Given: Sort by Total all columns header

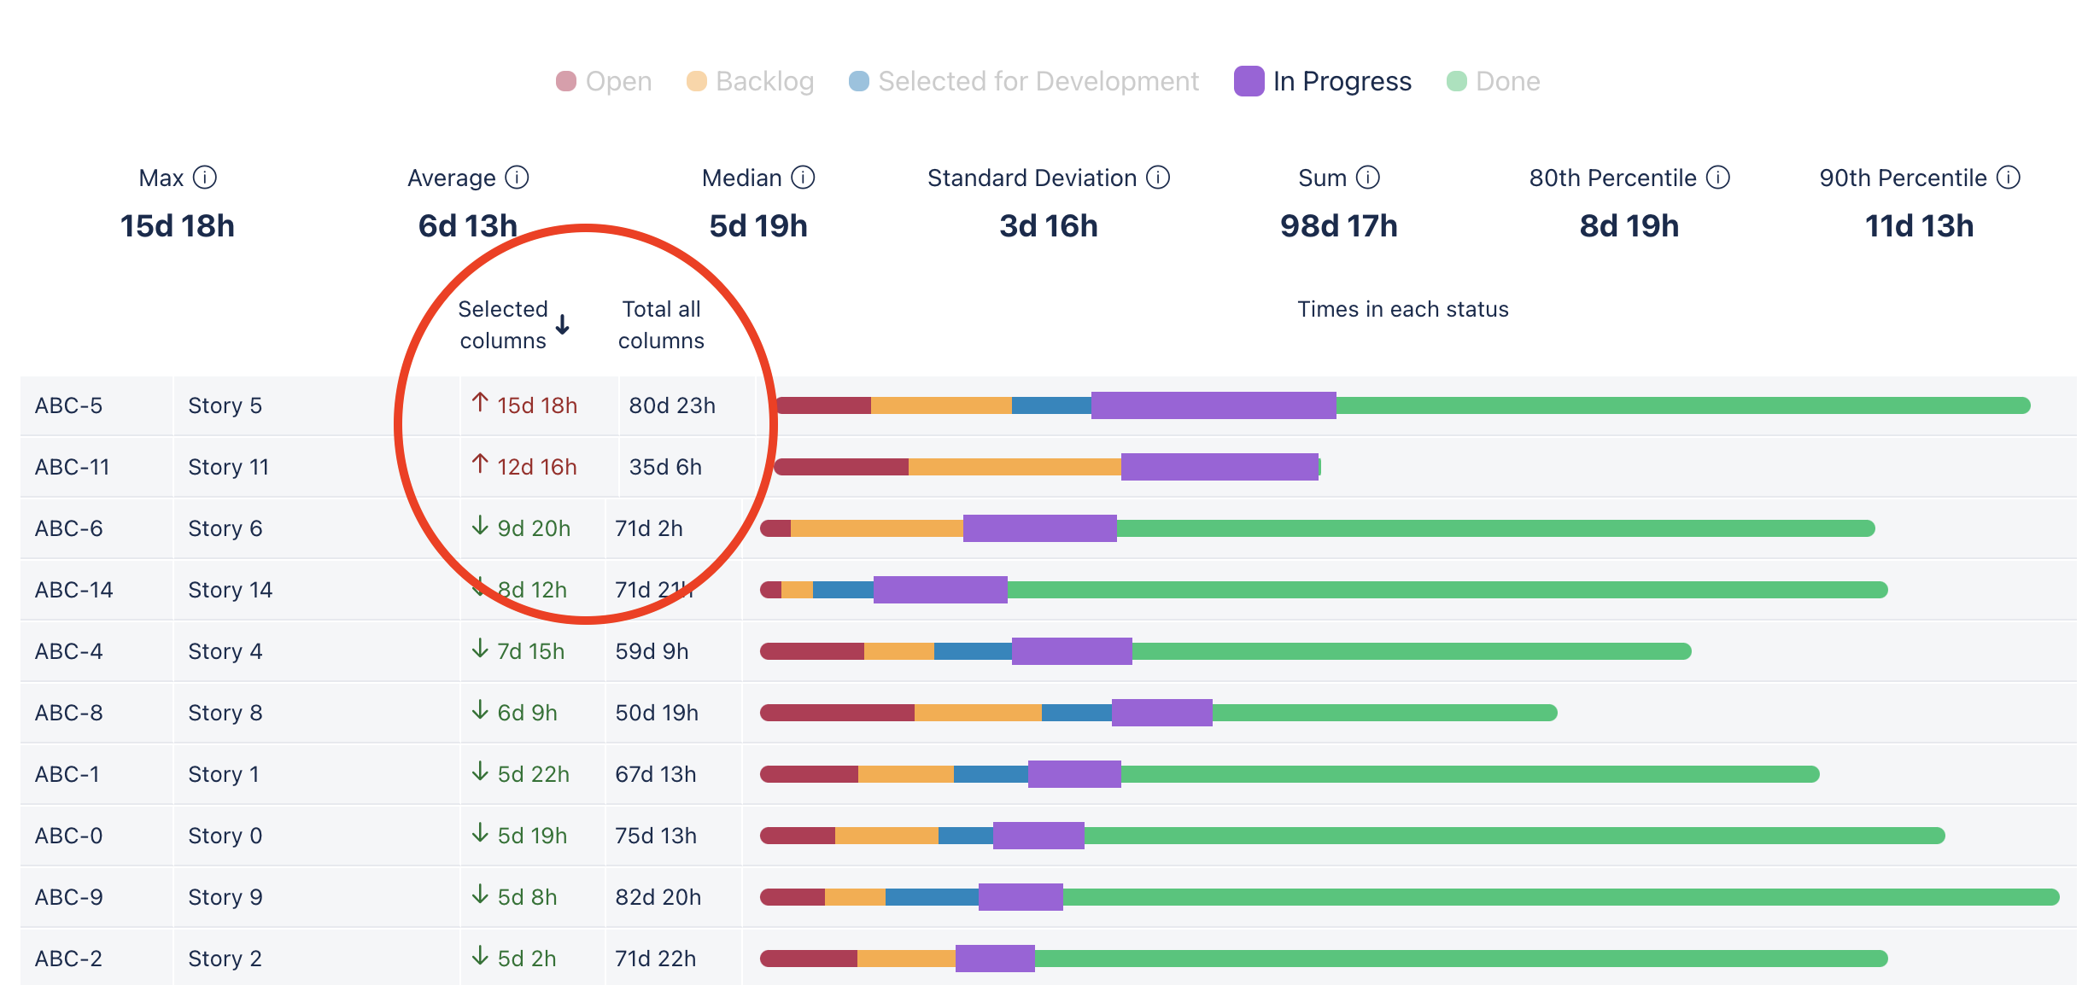Looking at the screenshot, I should pyautogui.click(x=661, y=324).
